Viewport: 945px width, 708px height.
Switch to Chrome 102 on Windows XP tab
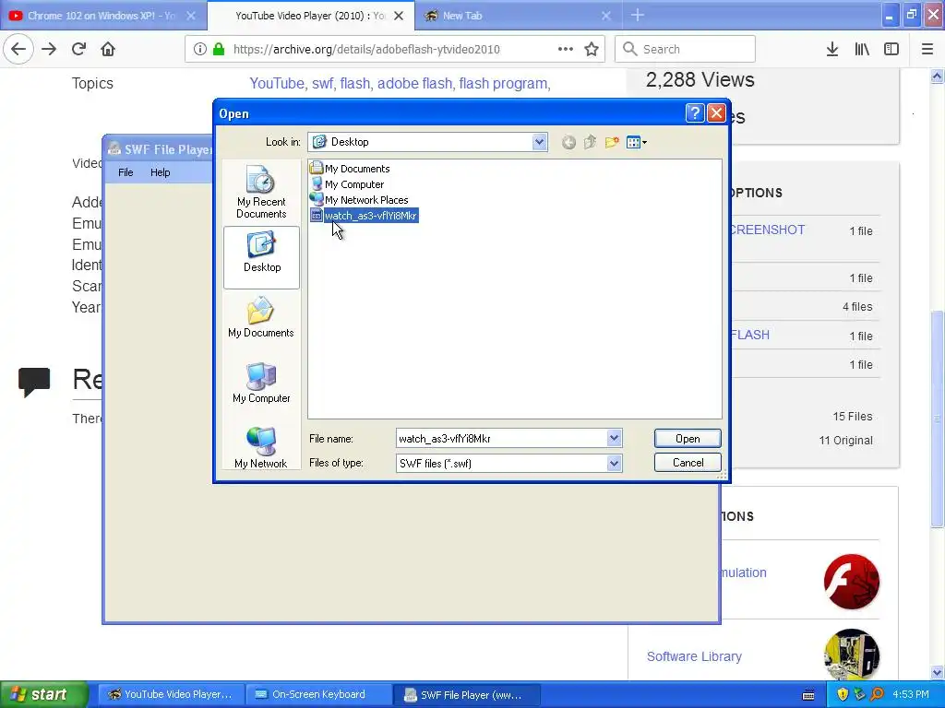102,16
